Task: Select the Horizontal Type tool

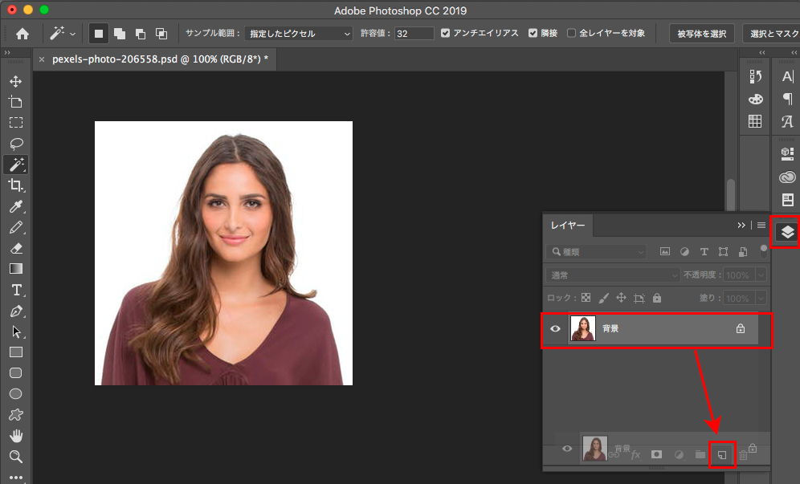Action: click(15, 290)
